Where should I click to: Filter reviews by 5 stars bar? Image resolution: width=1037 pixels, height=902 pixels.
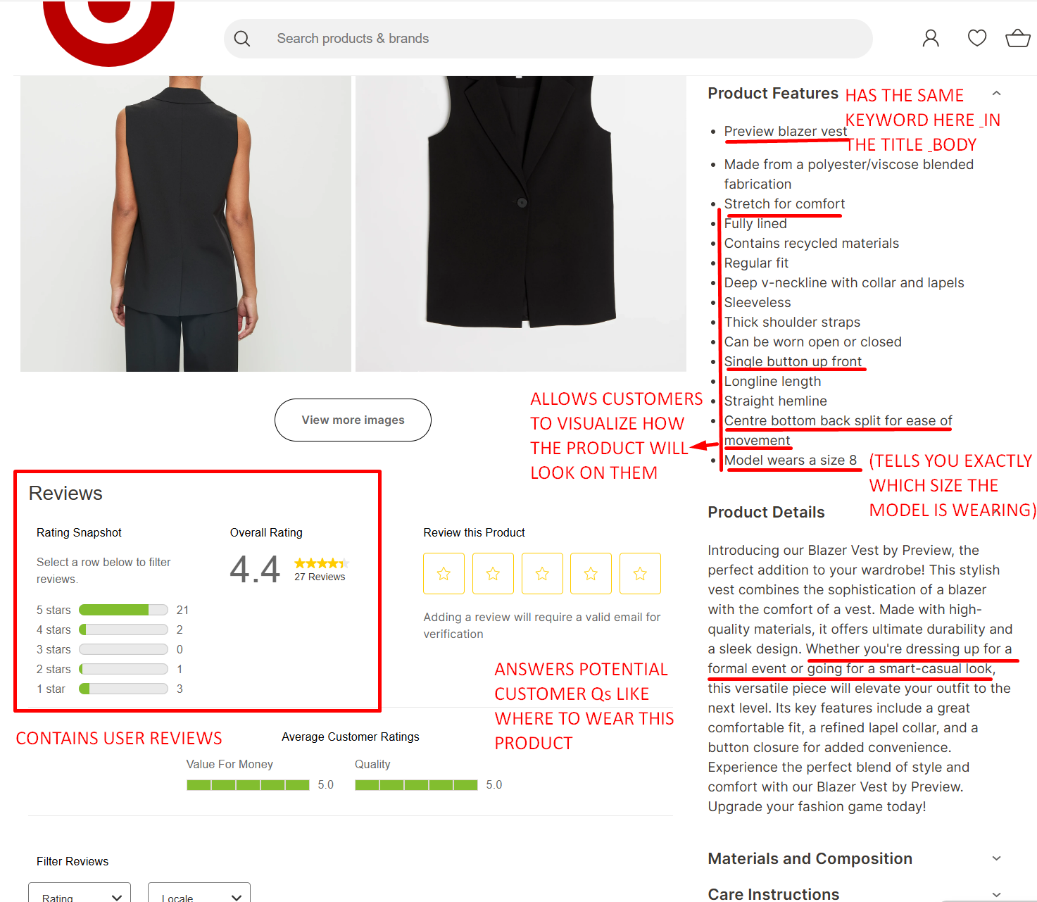coord(123,610)
